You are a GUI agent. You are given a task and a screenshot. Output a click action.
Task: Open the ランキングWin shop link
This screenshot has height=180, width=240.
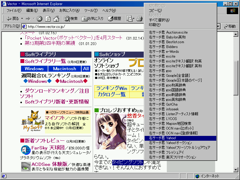point(112,88)
